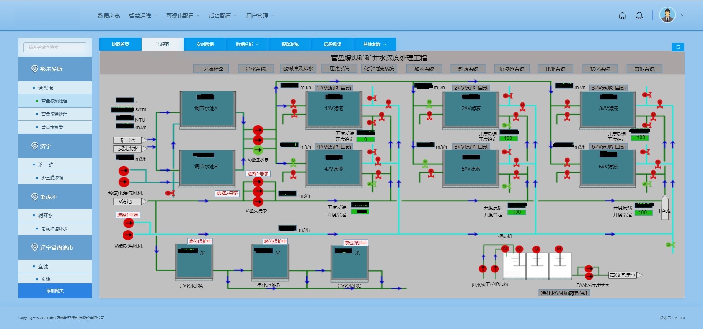Collapse the 济宁 region group

pyautogui.click(x=55, y=146)
